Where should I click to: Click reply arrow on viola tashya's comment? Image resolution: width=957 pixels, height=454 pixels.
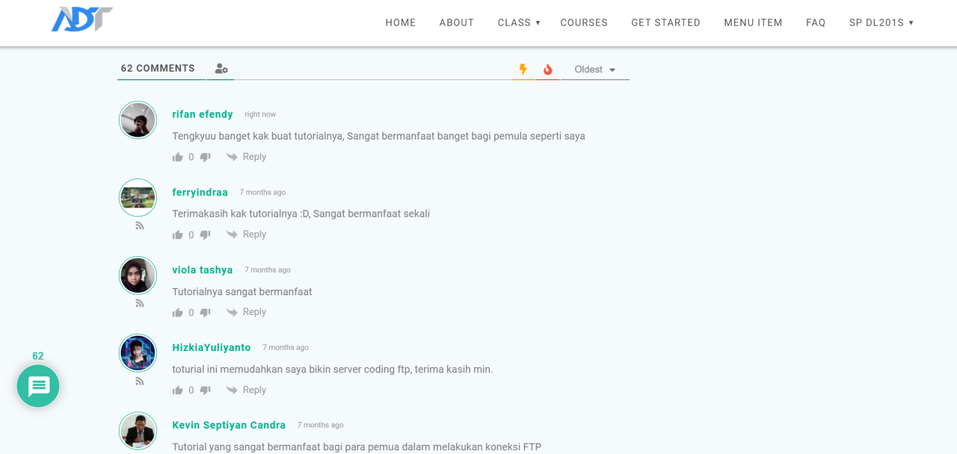(232, 312)
